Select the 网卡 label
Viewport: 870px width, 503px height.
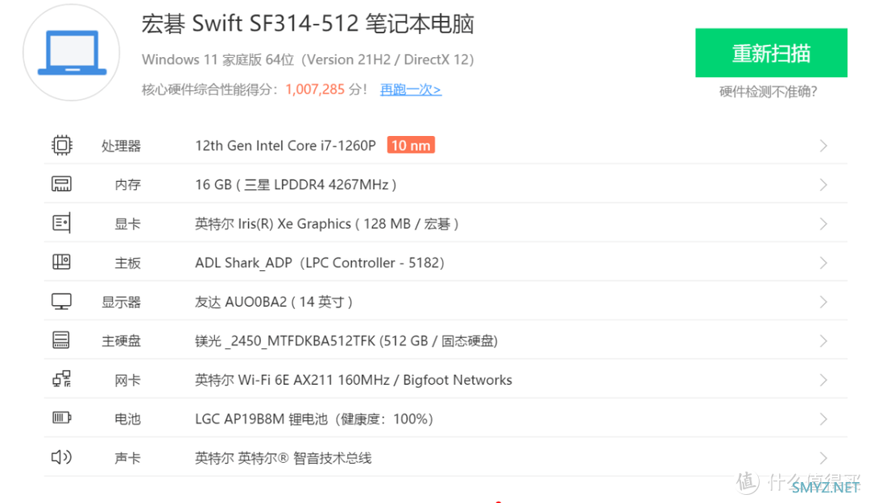[127, 381]
